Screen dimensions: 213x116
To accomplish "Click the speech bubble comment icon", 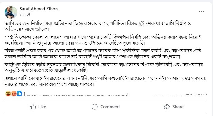I will (x=95, y=107).
